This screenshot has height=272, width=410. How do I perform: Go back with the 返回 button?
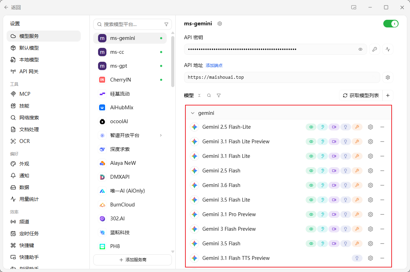pyautogui.click(x=12, y=7)
